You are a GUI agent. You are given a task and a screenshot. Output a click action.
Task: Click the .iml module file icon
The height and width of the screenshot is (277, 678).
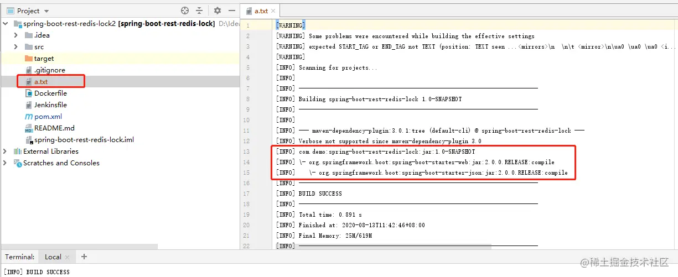click(29, 140)
